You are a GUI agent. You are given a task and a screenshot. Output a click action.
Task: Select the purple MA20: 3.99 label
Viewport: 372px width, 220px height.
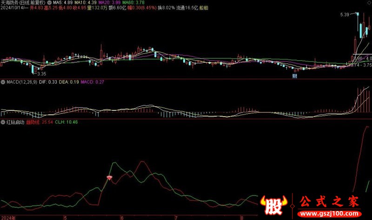[109, 3]
